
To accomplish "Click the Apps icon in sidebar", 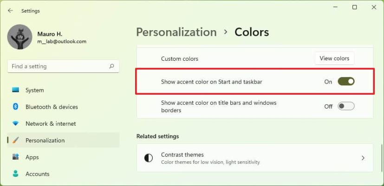I will tap(16, 157).
